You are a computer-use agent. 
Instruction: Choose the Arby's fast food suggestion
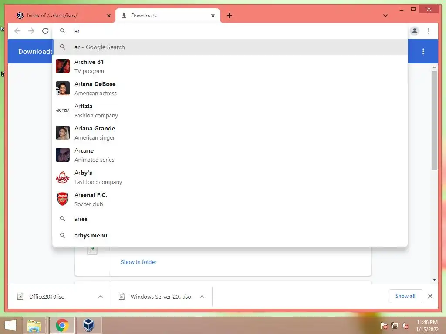230,177
